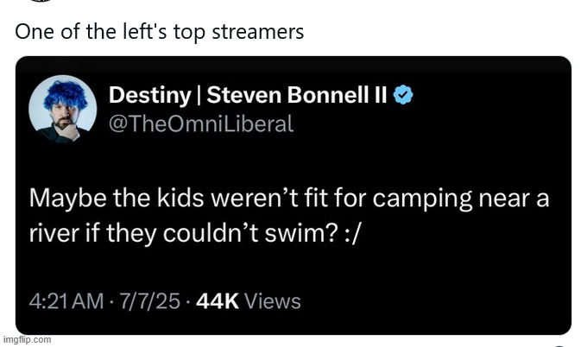
Task: Click the 'Destiny' display name
Action: click(148, 96)
